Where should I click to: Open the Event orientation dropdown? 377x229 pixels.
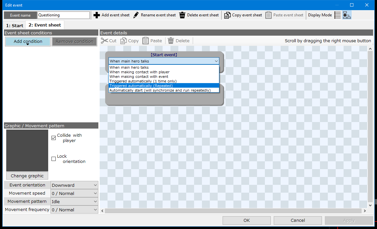point(74,185)
